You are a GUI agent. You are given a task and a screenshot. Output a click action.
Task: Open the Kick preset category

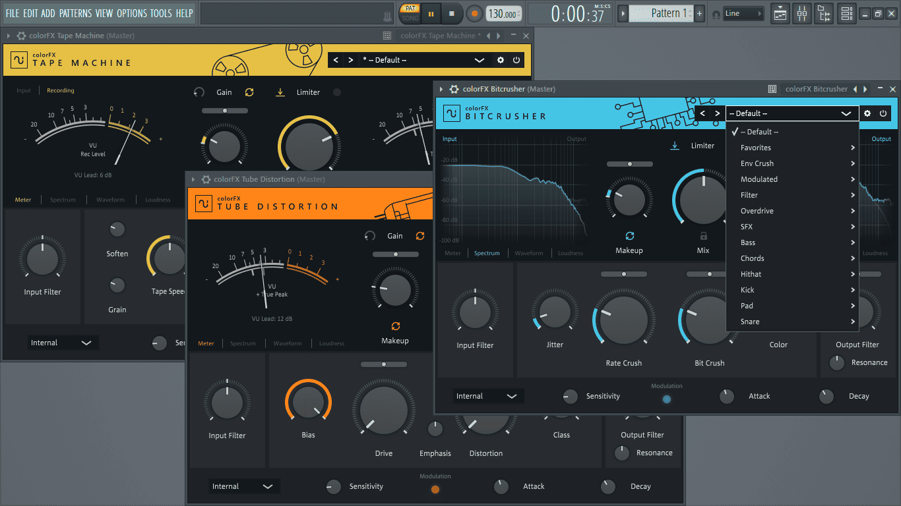coord(792,290)
